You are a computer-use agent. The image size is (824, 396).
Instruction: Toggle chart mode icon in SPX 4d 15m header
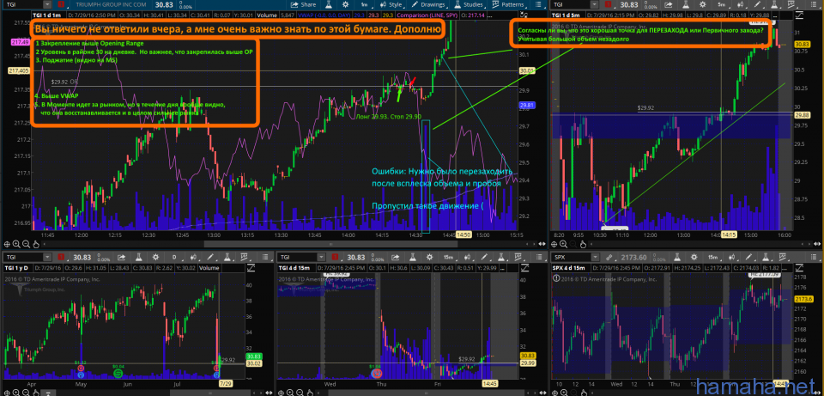(800, 268)
